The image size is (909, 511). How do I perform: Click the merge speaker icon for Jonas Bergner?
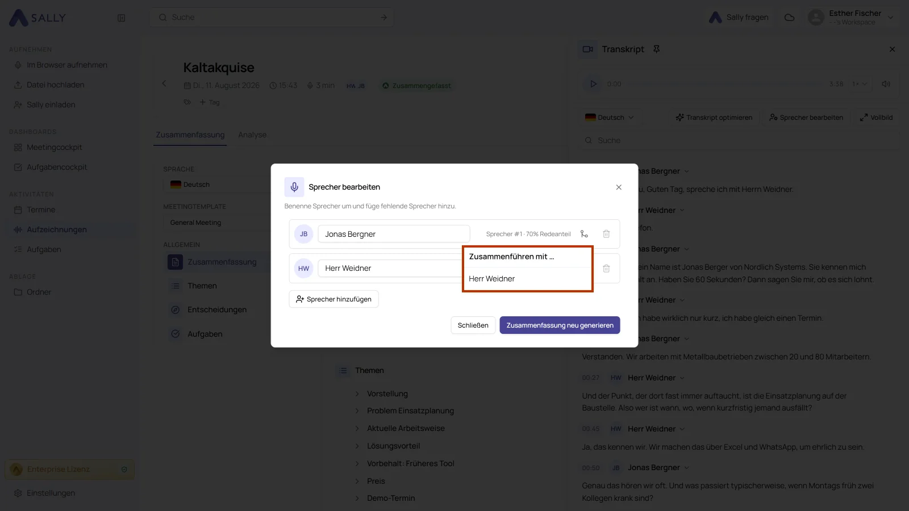584,234
